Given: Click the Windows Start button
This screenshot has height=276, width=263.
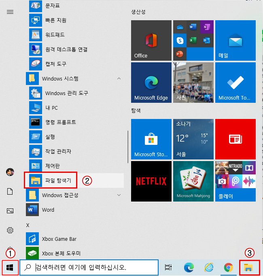Looking at the screenshot, I should click(x=10, y=268).
